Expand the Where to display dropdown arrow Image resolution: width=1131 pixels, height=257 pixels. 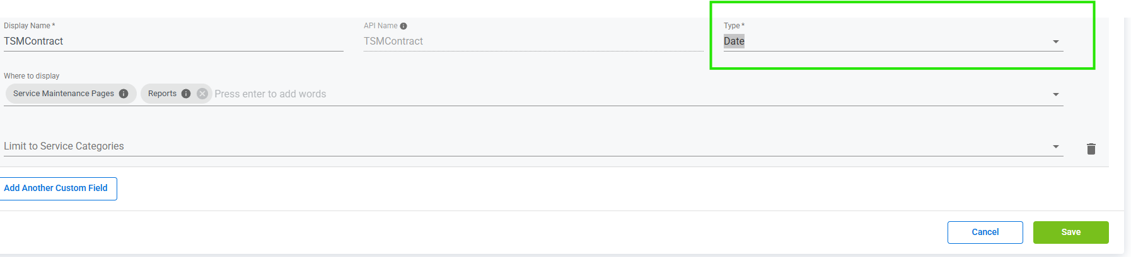pyautogui.click(x=1055, y=94)
